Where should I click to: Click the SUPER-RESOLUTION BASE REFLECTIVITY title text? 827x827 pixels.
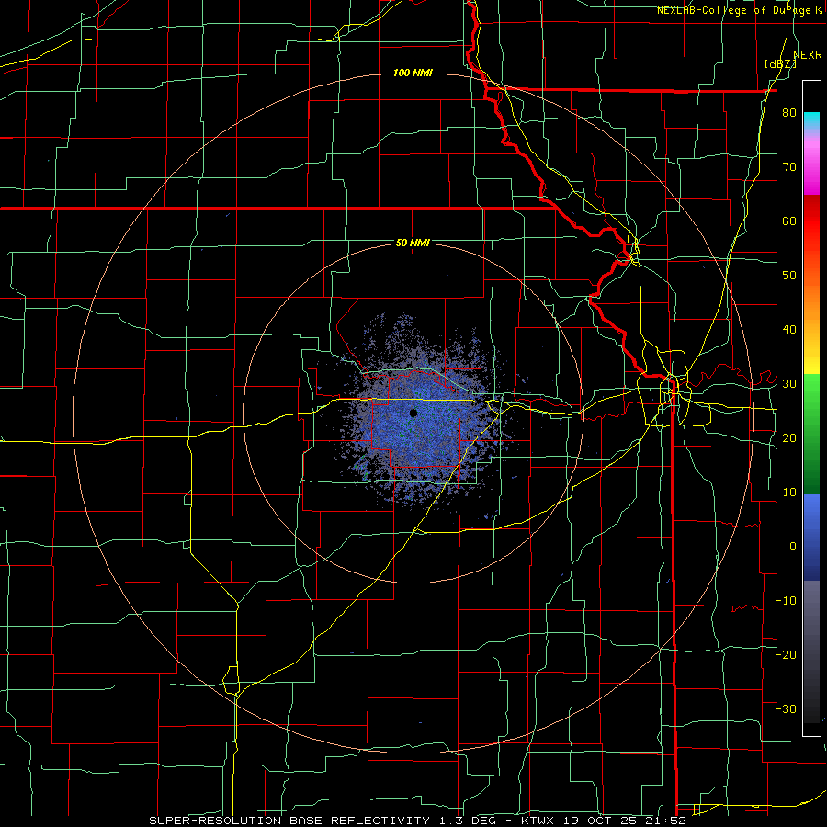(289, 821)
